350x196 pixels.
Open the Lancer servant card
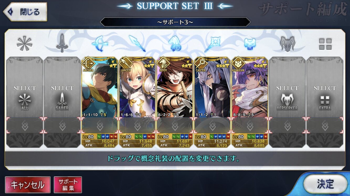coord(137,87)
